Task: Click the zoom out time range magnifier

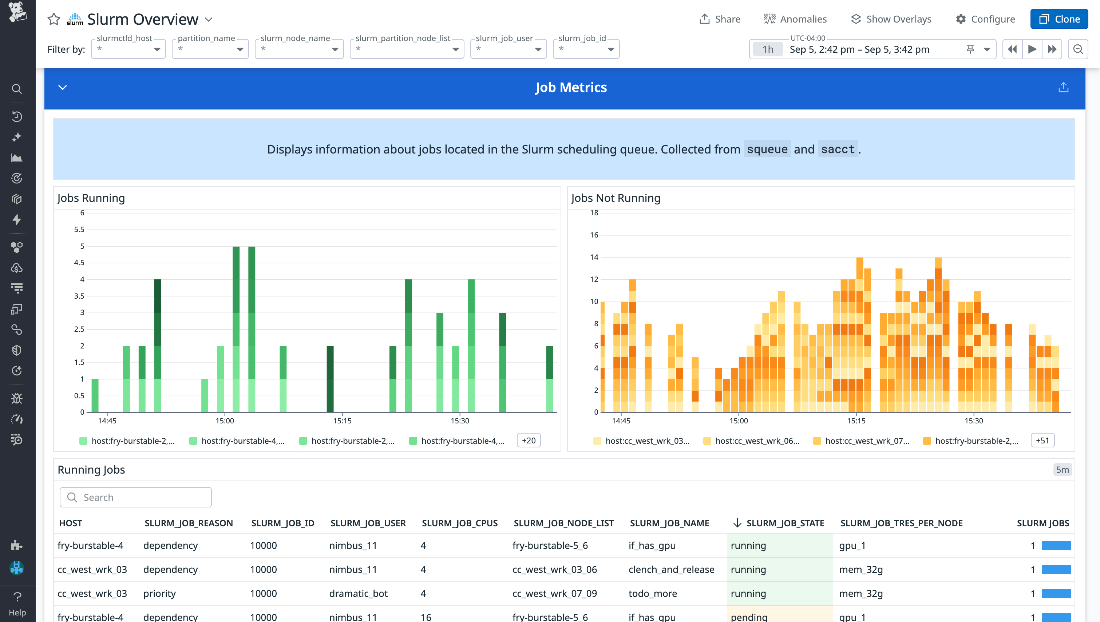Action: pos(1078,49)
